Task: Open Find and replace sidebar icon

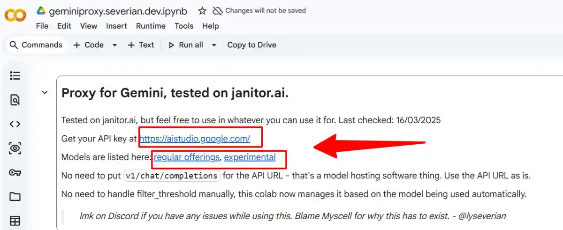Action: tap(15, 100)
